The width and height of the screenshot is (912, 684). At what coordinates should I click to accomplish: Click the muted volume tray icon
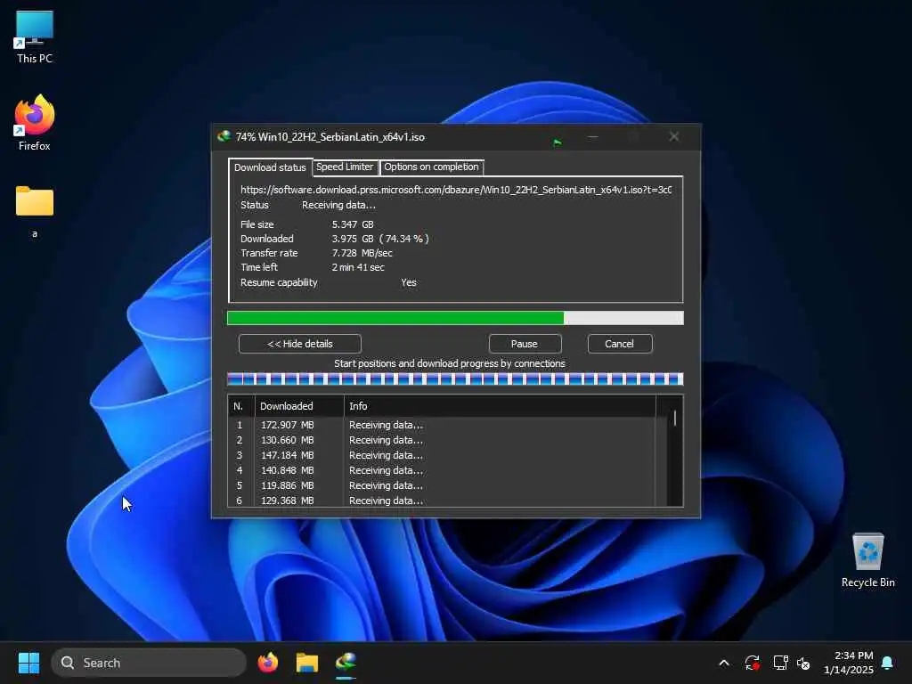[804, 663]
